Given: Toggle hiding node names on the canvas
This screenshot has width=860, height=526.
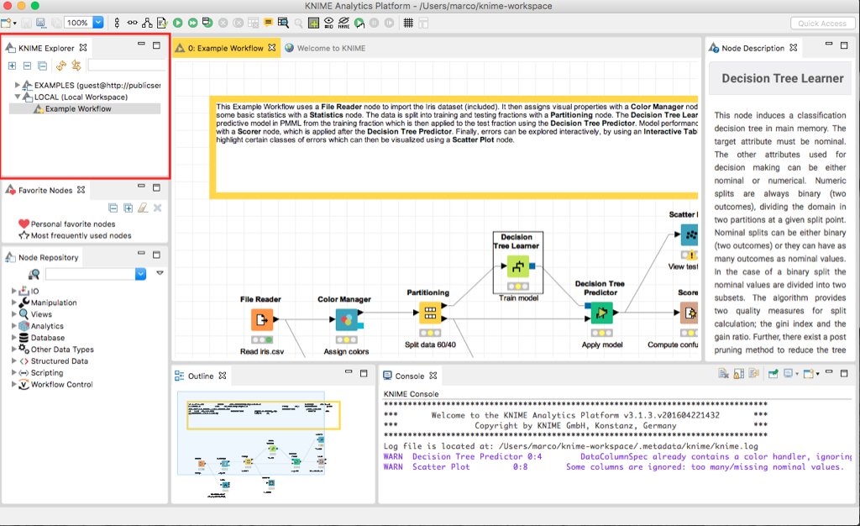Looking at the screenshot, I should 343,24.
